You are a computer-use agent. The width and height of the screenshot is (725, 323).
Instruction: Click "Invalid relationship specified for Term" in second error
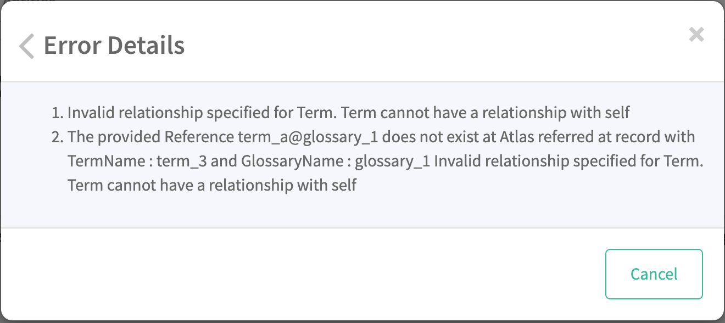pyautogui.click(x=568, y=161)
